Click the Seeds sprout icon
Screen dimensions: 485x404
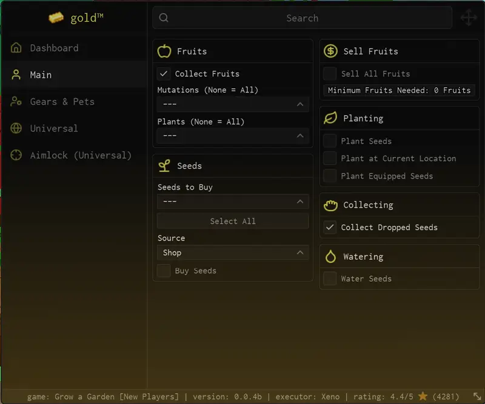tap(164, 166)
